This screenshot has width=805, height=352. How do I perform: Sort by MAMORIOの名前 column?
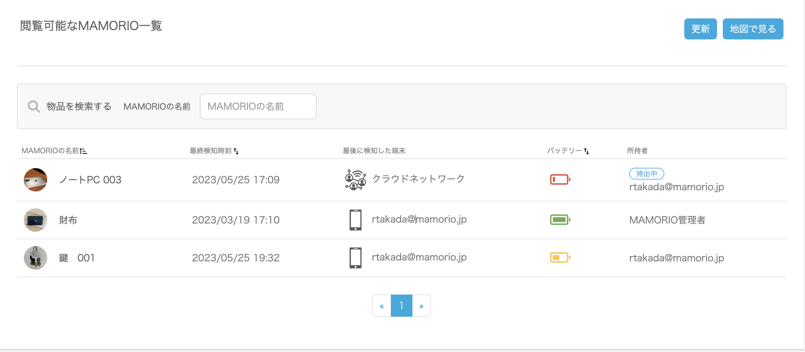point(54,151)
